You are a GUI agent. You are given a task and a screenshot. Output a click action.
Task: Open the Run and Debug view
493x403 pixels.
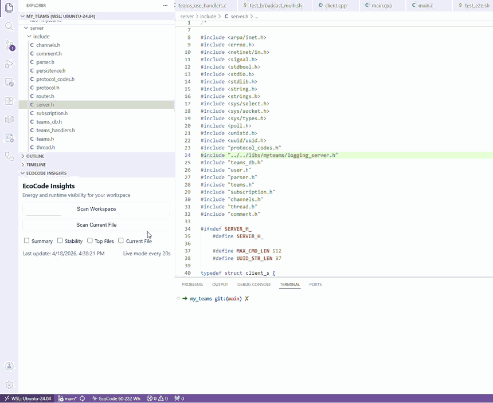coord(9,64)
